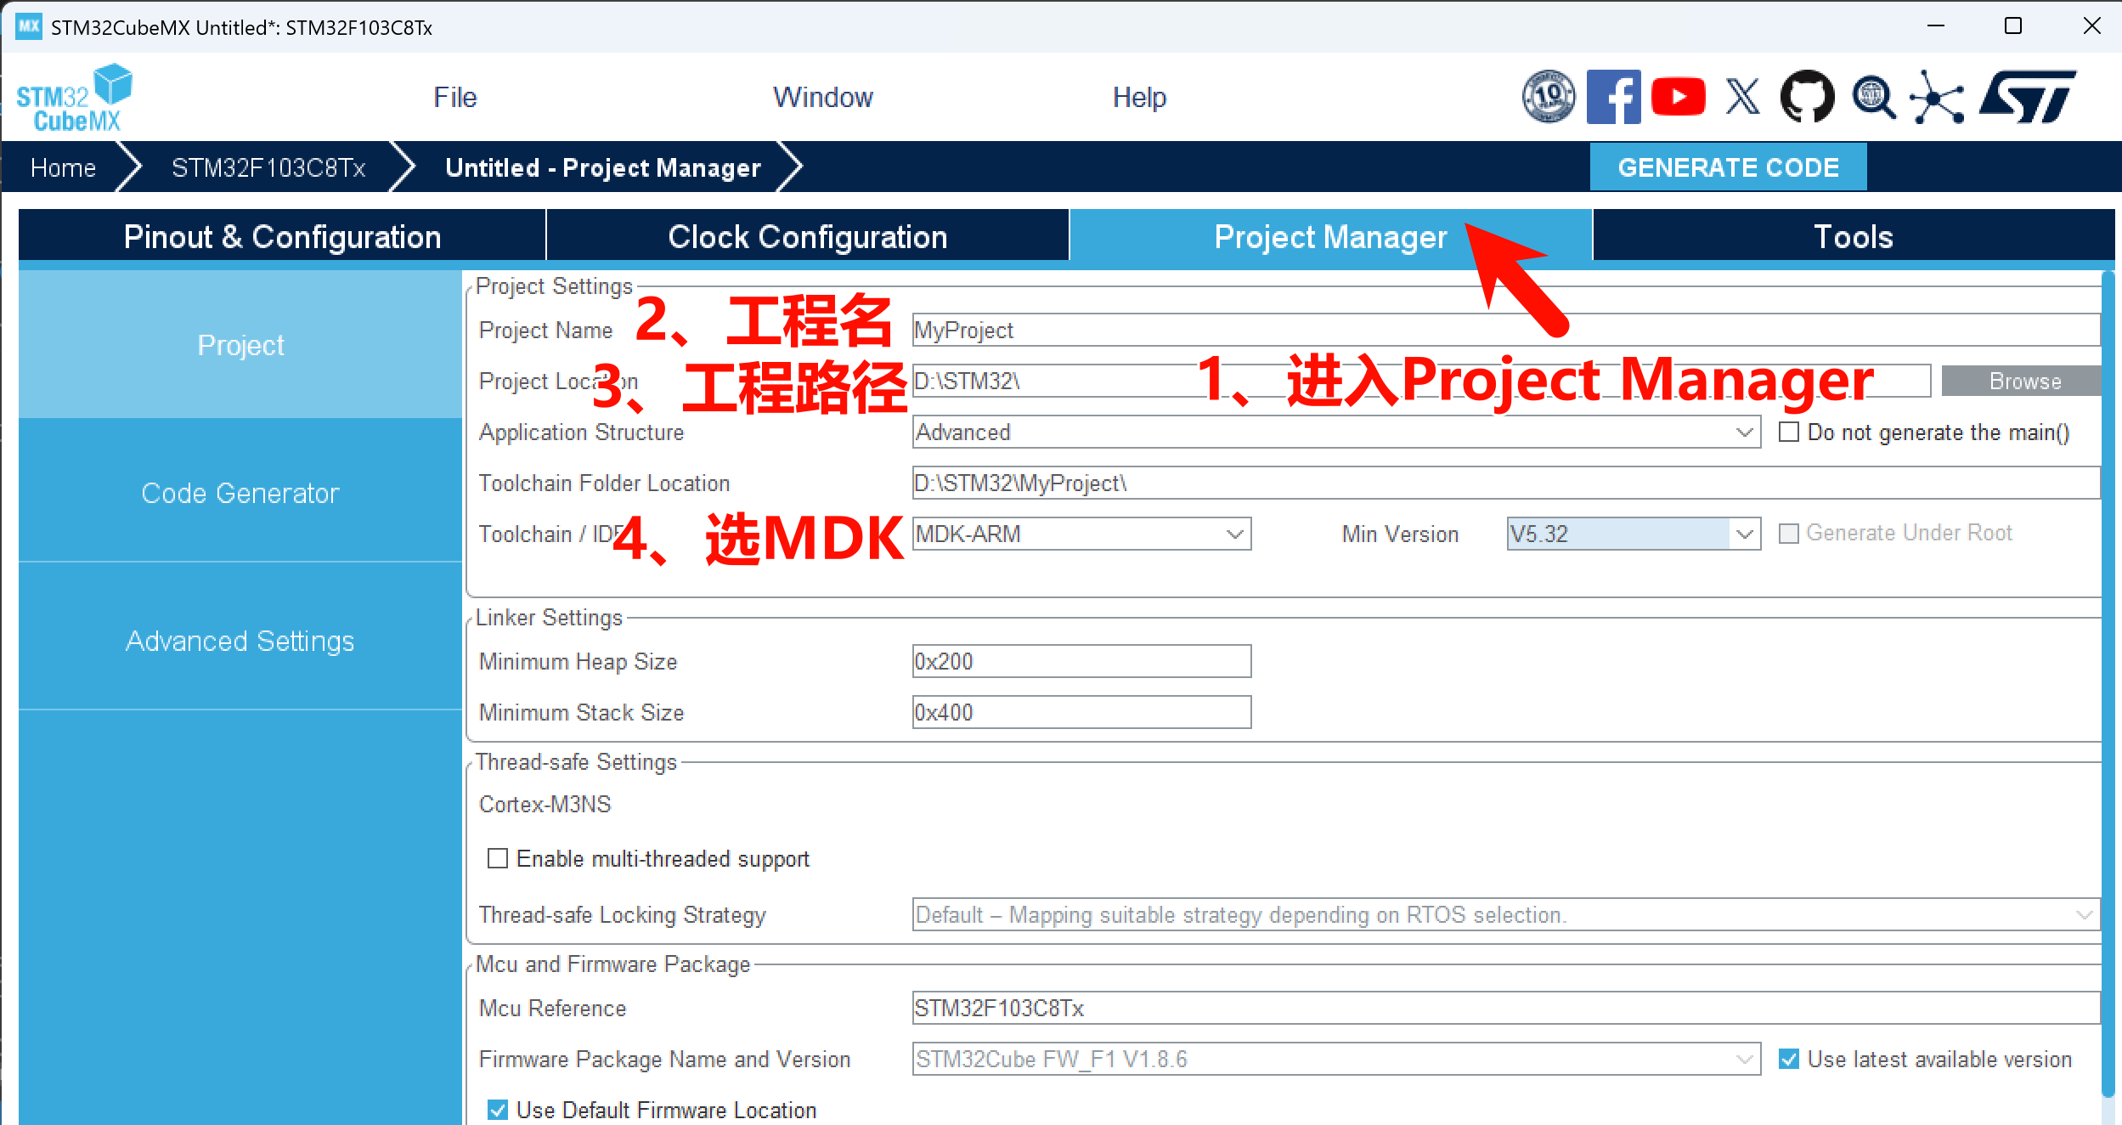Click the X (Twitter) icon
Viewport: 2122px width, 1125px height.
1742,97
